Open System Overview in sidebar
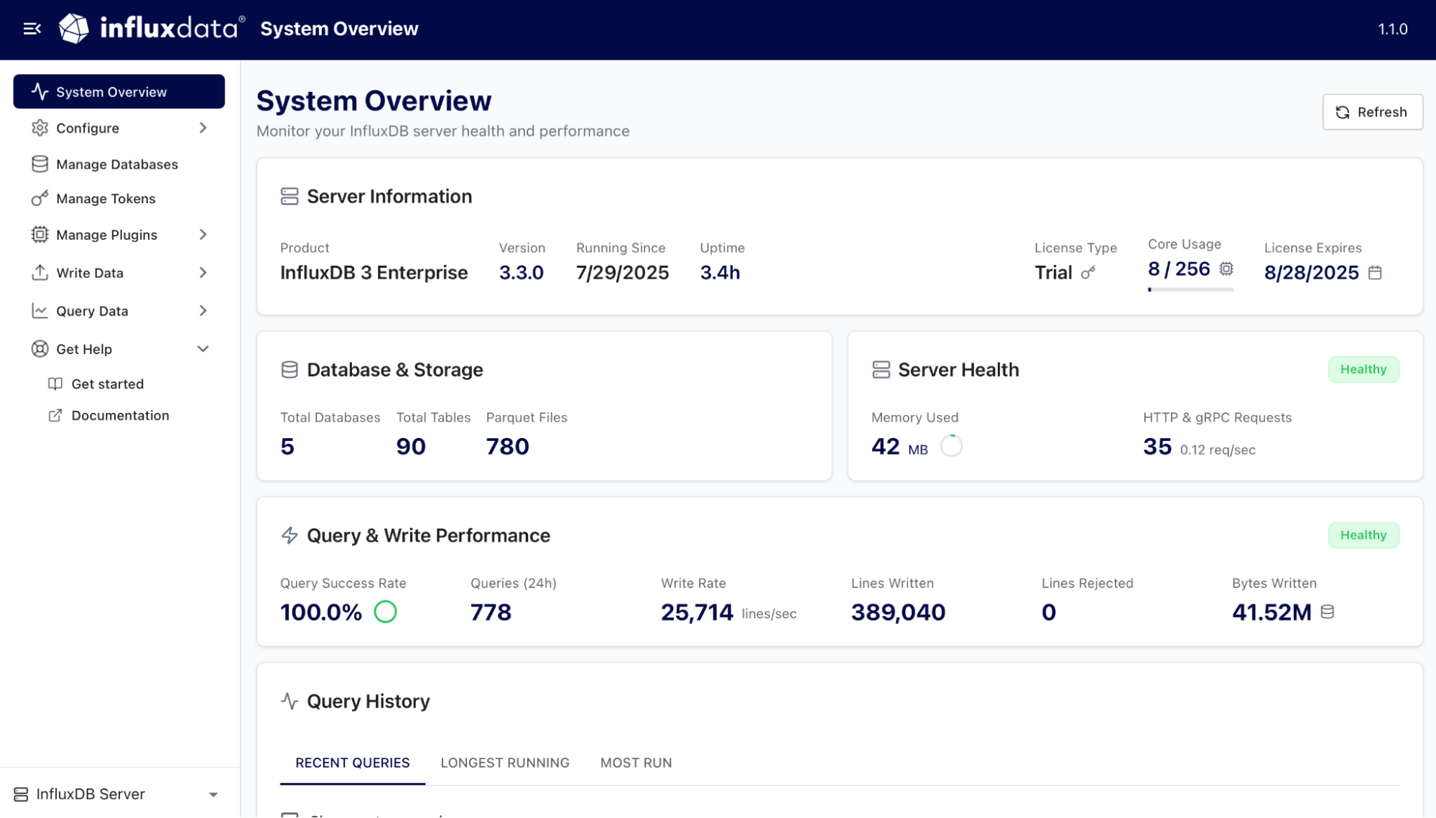Screen dimensions: 1436x818 click(x=119, y=92)
